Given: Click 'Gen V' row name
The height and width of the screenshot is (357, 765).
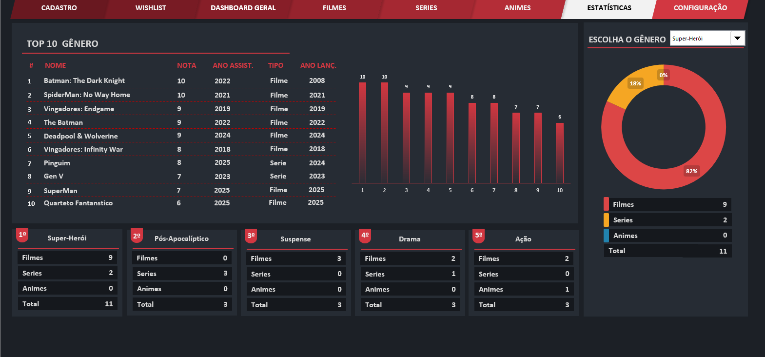Looking at the screenshot, I should tap(54, 176).
